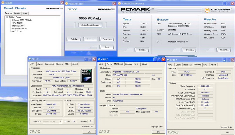Open Cache tab in the left CPU-Z window
Screen dimensions: 235x135
(x=40, y=64)
